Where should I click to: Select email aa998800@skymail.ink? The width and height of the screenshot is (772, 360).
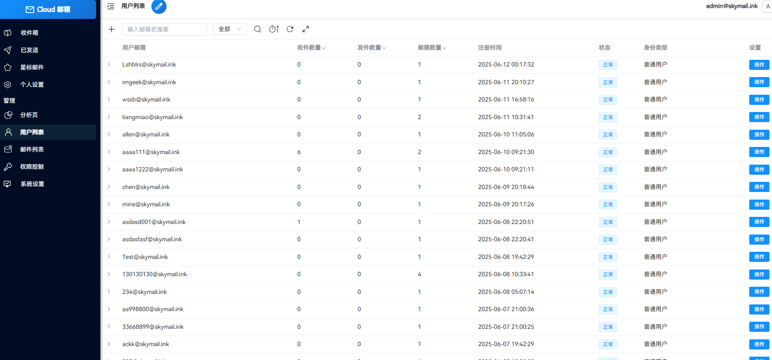coord(153,309)
